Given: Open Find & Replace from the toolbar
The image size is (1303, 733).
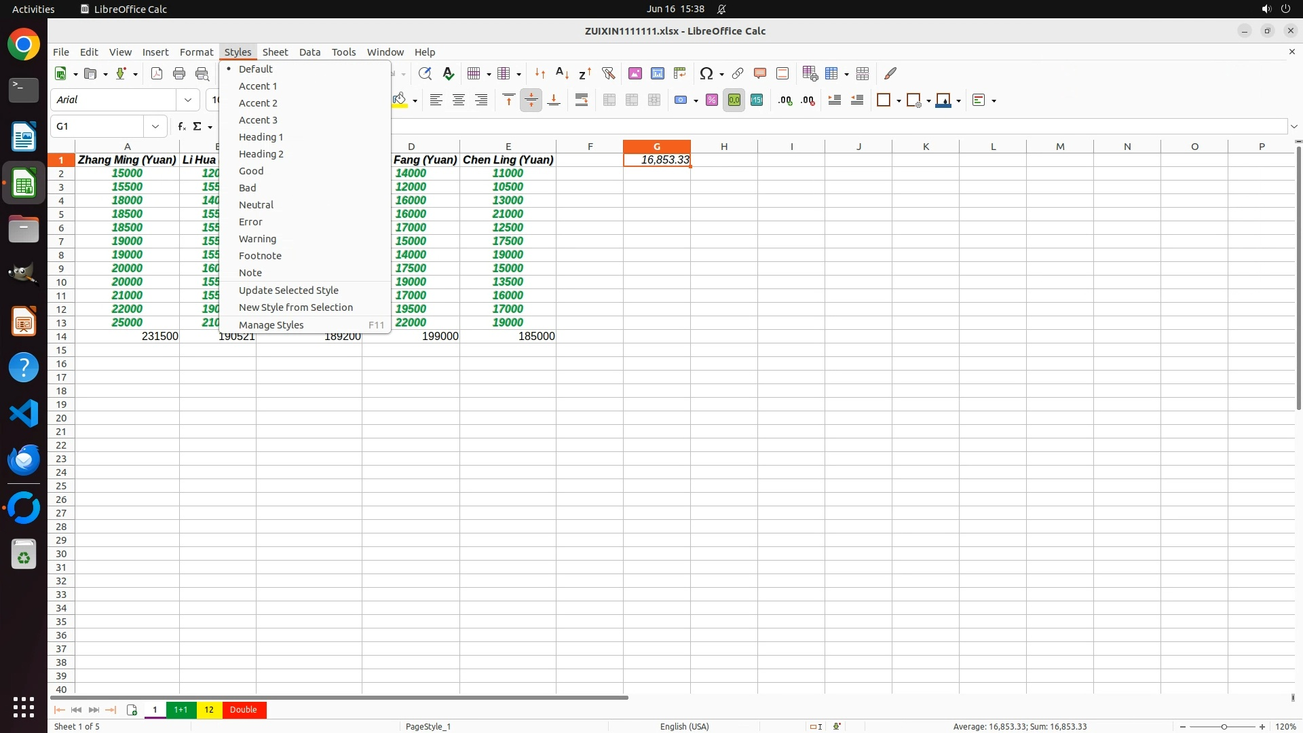Looking at the screenshot, I should coord(426,73).
